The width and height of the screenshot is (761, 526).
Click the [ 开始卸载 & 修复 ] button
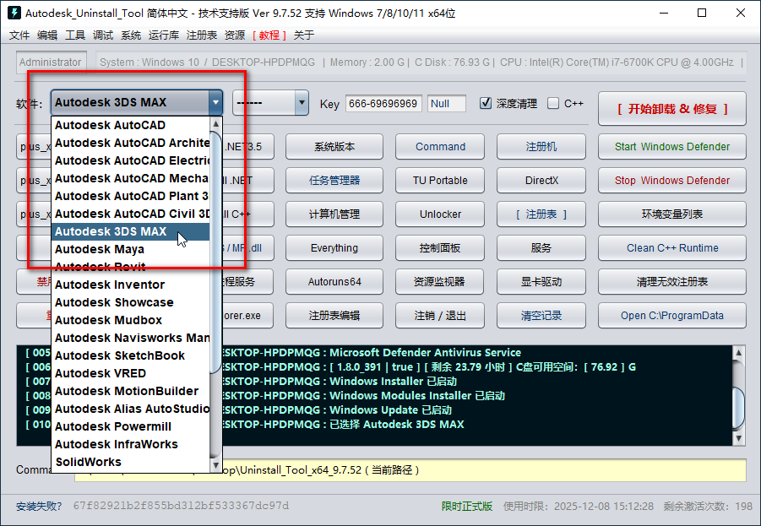coord(671,109)
